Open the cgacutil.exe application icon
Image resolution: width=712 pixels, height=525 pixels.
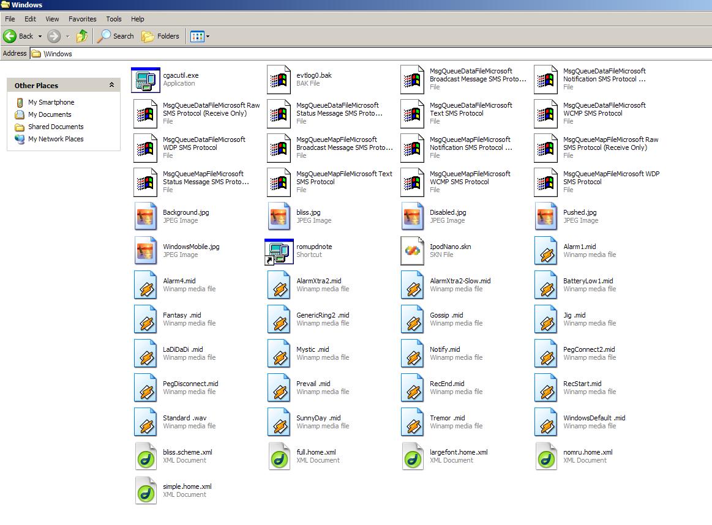pyautogui.click(x=145, y=80)
